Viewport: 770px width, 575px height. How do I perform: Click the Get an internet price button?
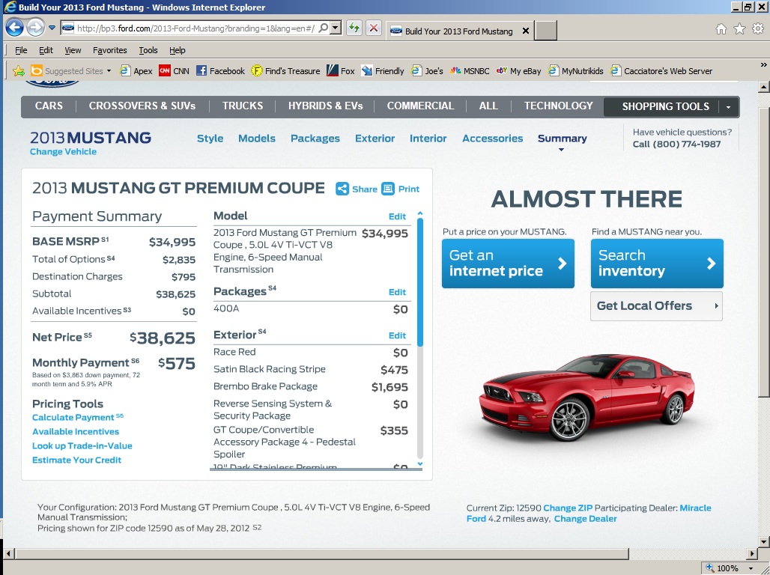point(508,264)
